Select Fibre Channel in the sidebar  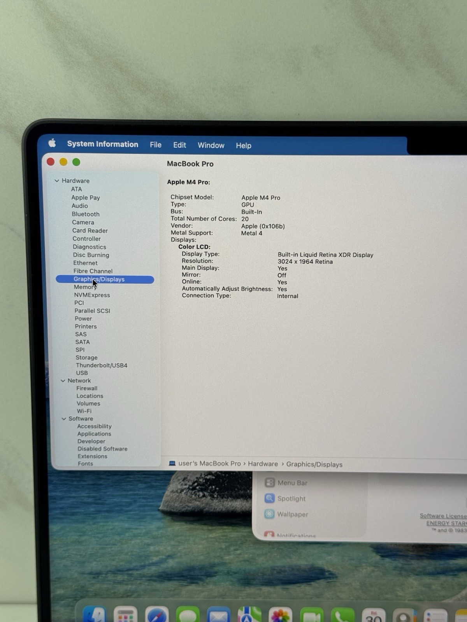pos(93,271)
